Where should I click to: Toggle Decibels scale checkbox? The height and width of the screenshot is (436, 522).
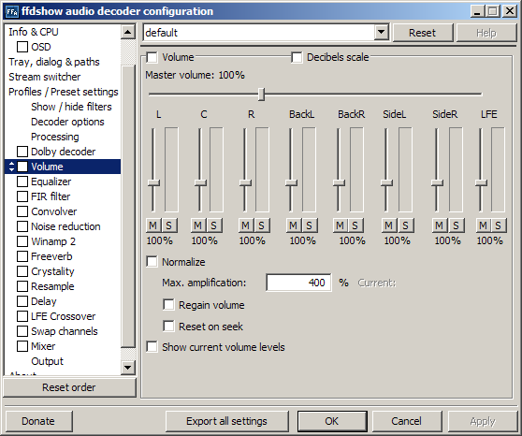(297, 57)
